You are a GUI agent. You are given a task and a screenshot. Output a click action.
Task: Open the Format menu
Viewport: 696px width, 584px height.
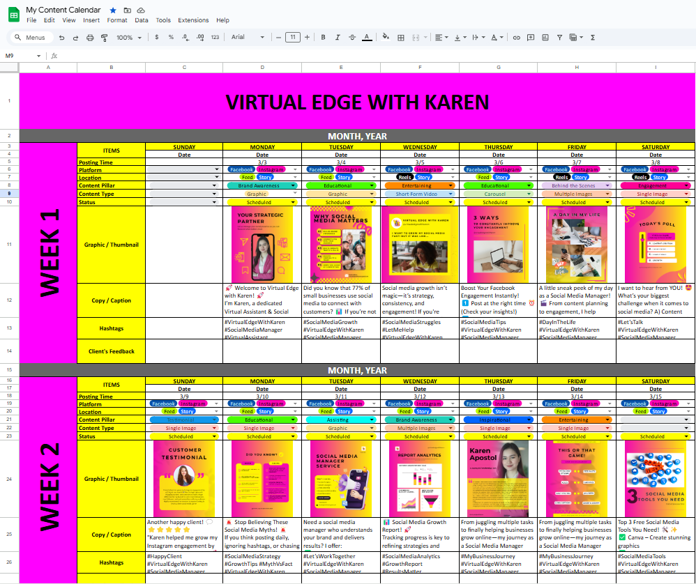pyautogui.click(x=117, y=20)
